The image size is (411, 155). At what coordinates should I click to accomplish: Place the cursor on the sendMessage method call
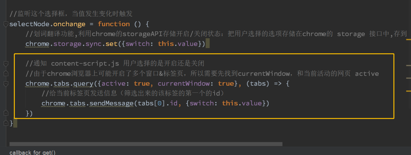click(112, 104)
